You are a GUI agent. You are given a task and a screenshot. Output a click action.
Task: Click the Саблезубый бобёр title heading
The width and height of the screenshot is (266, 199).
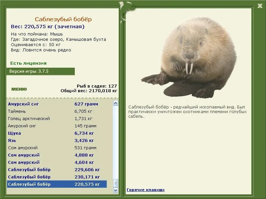click(63, 19)
